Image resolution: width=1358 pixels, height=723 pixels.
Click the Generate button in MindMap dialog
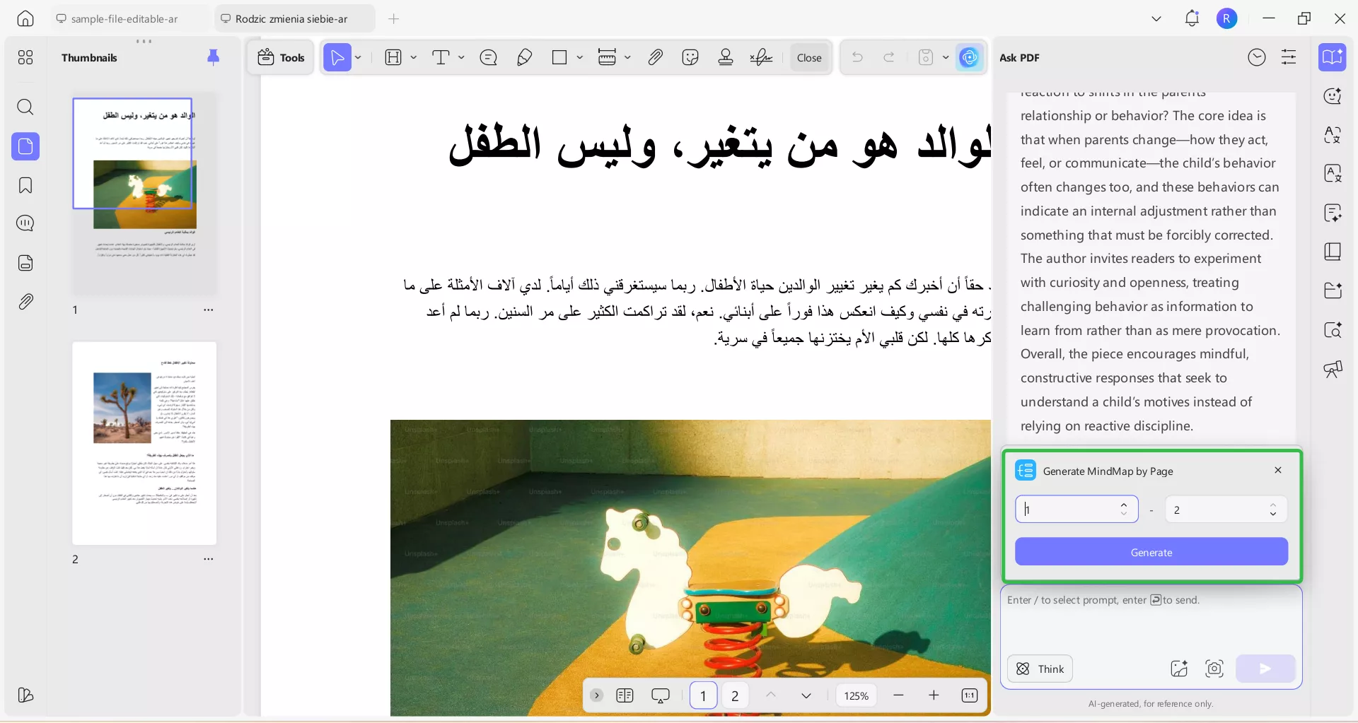(x=1151, y=552)
